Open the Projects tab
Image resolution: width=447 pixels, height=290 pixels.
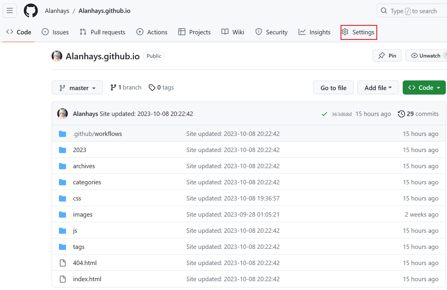coord(194,32)
